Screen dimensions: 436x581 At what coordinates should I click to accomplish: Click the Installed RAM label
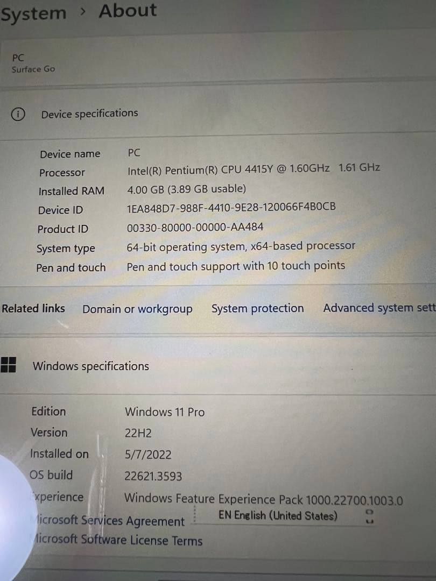coord(71,191)
